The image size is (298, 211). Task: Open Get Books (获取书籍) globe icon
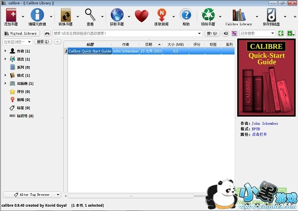coord(117,15)
